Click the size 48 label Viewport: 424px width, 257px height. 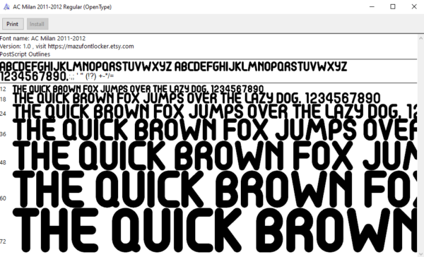(x=3, y=162)
